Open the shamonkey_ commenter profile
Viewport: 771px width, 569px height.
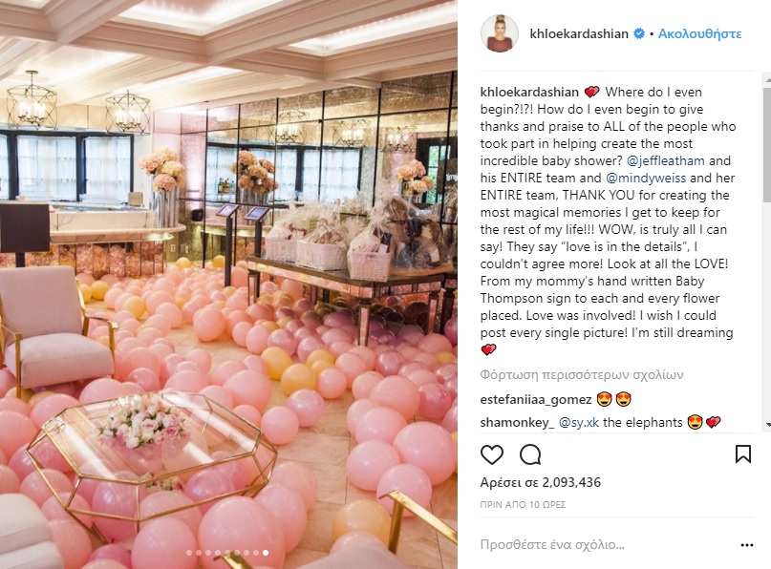click(517, 423)
